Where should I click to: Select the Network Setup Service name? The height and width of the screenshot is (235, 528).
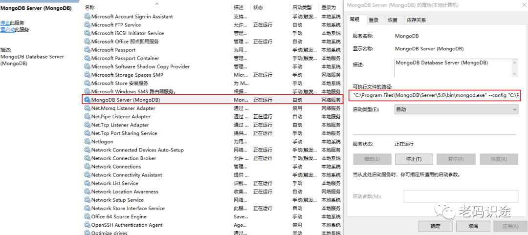point(117,200)
